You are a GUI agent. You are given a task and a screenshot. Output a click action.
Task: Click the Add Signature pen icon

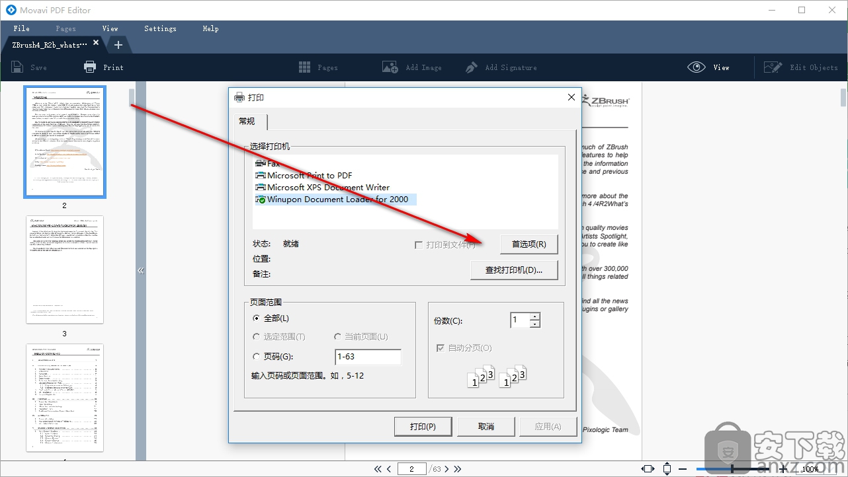click(x=472, y=67)
